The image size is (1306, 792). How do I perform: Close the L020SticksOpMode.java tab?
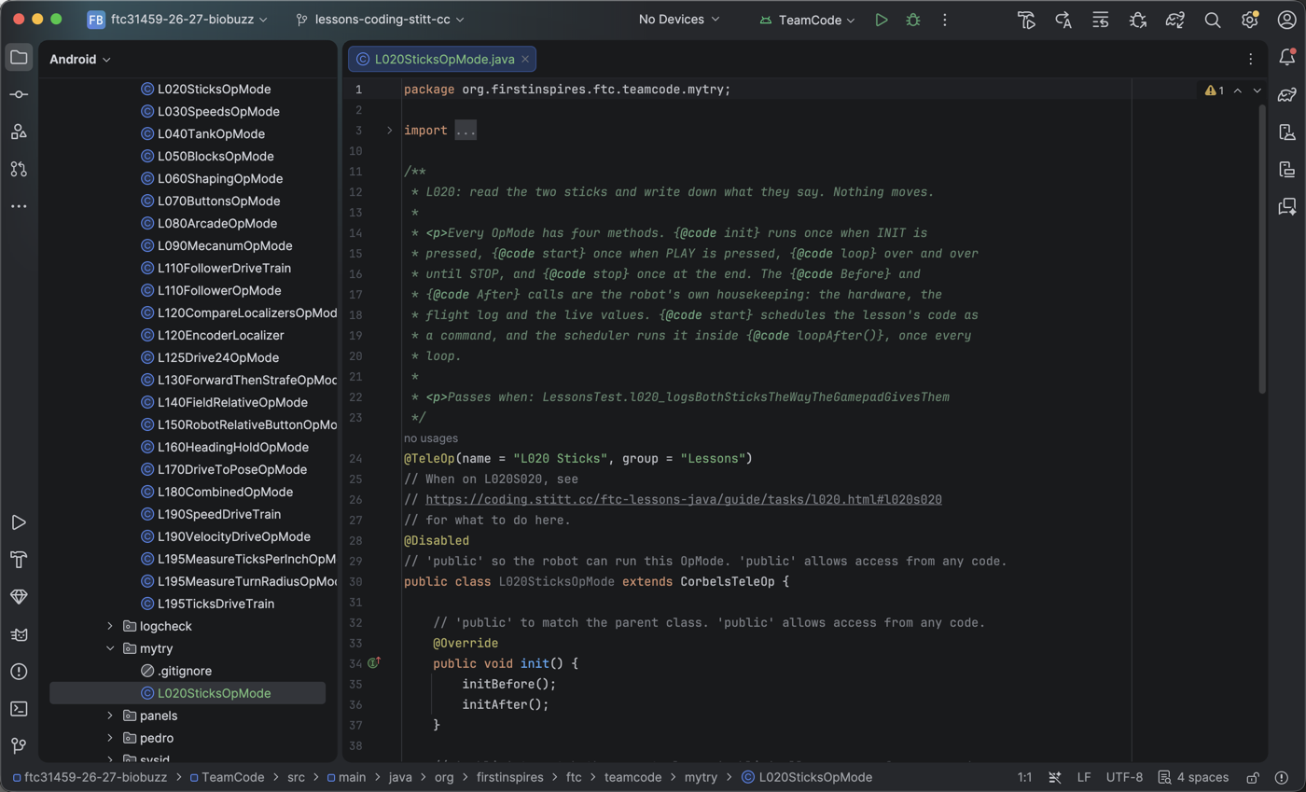pyautogui.click(x=525, y=59)
